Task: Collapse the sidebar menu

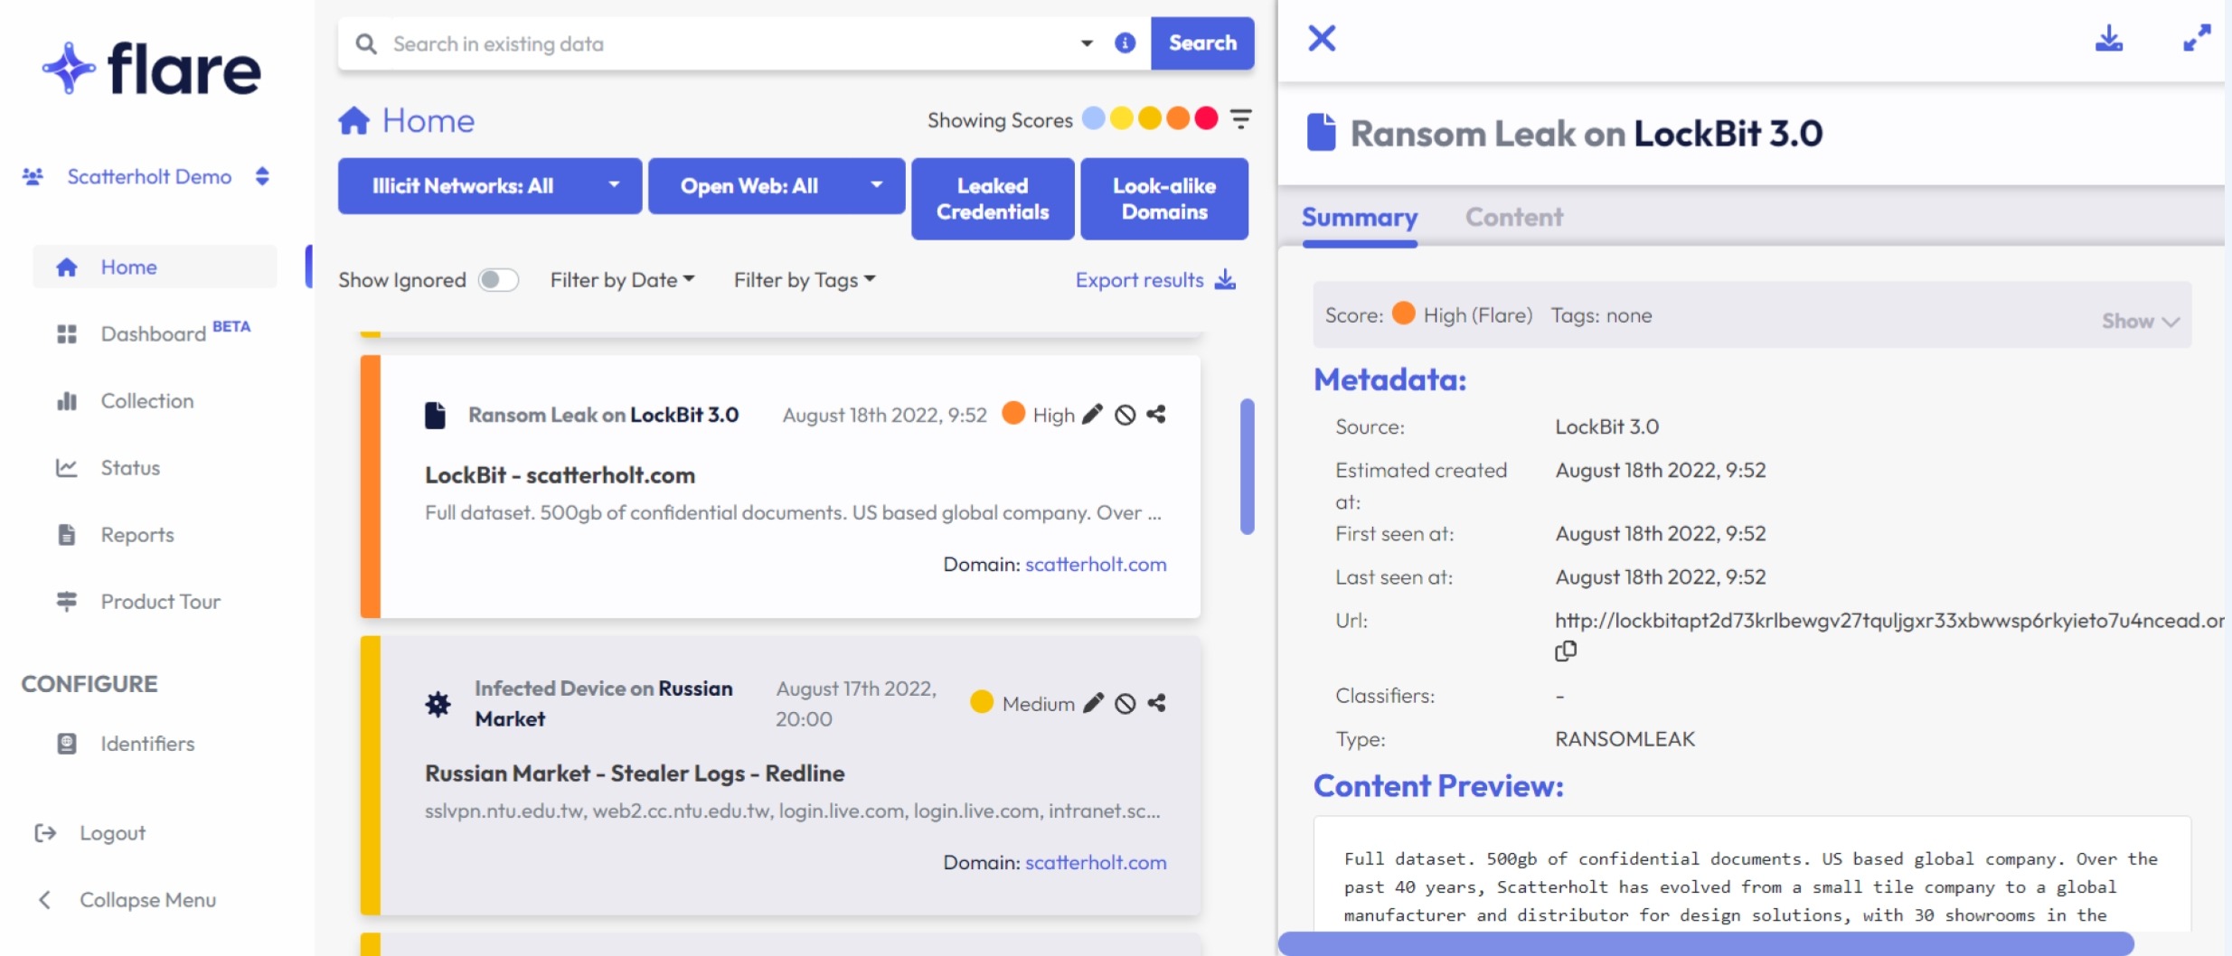Action: pos(127,900)
